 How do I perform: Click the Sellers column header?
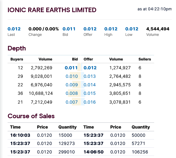pos(145,59)
